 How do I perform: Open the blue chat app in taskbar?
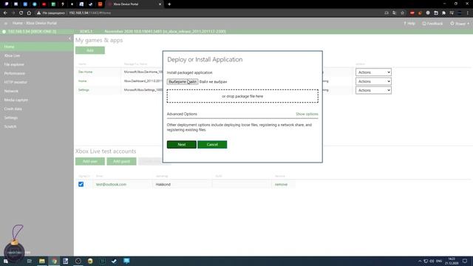[126, 261]
